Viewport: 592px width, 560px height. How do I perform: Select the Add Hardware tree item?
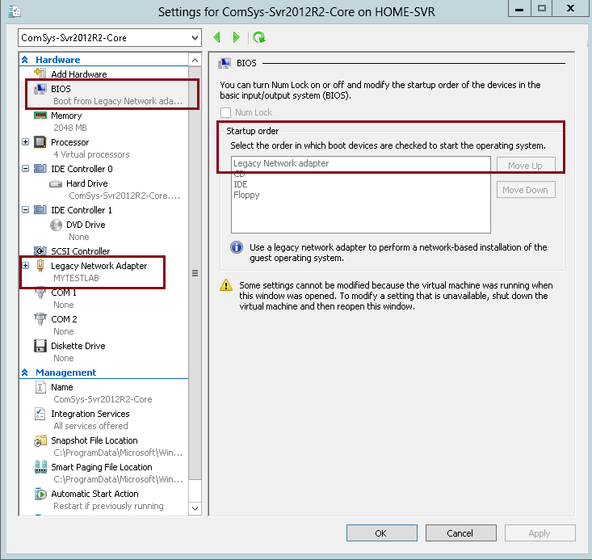[x=79, y=74]
